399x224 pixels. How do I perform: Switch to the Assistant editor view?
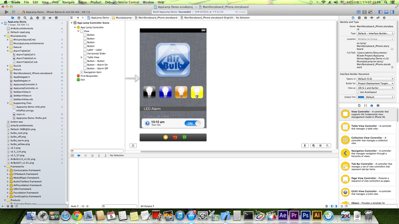[364, 12]
